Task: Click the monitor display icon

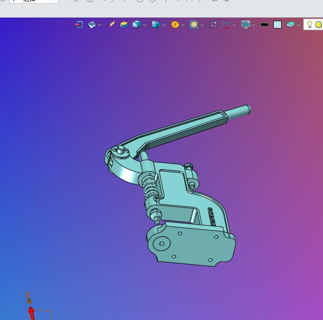Action: [245, 25]
